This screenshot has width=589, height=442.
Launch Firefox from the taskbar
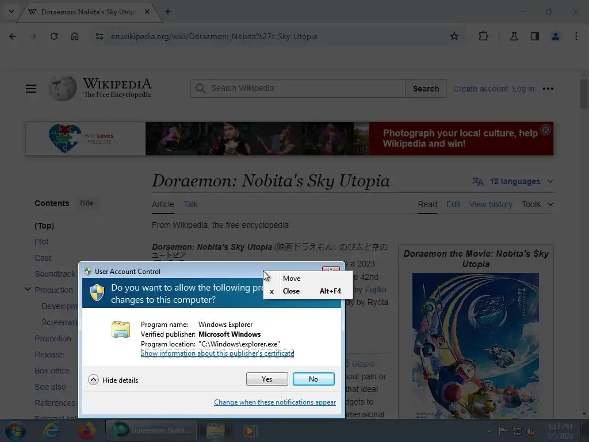coord(86,430)
